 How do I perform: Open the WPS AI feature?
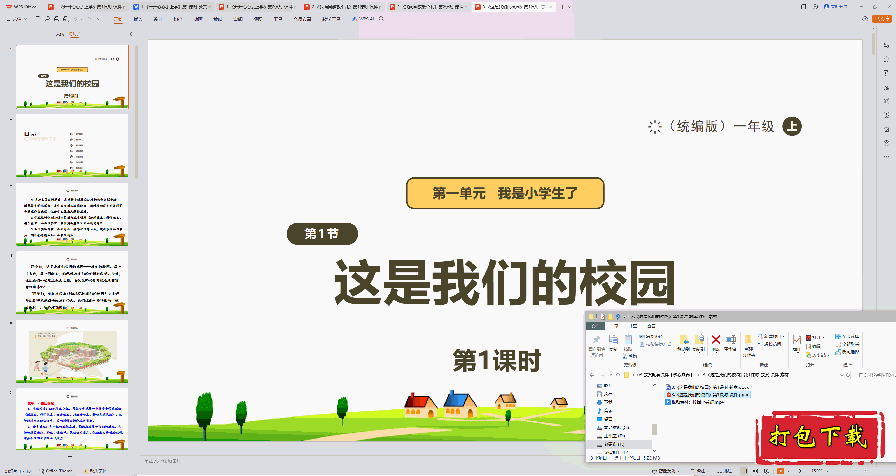[x=363, y=19]
